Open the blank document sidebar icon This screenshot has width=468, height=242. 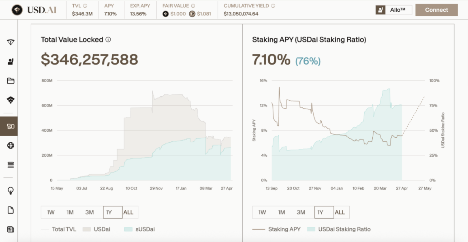point(11,210)
